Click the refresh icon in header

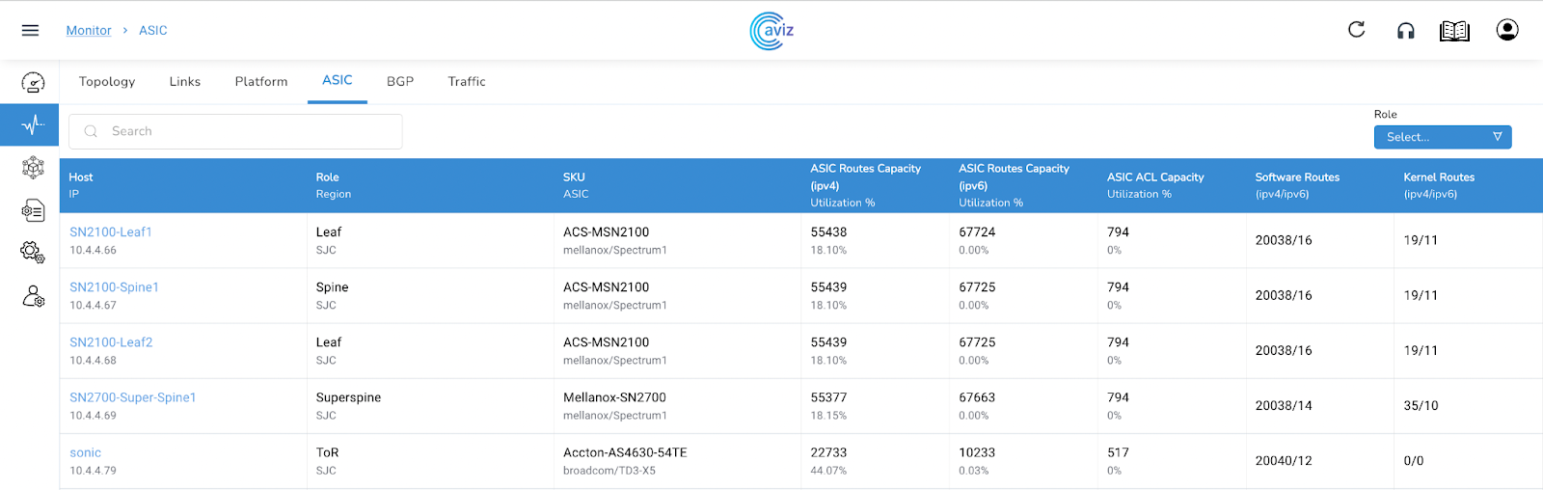click(1356, 30)
